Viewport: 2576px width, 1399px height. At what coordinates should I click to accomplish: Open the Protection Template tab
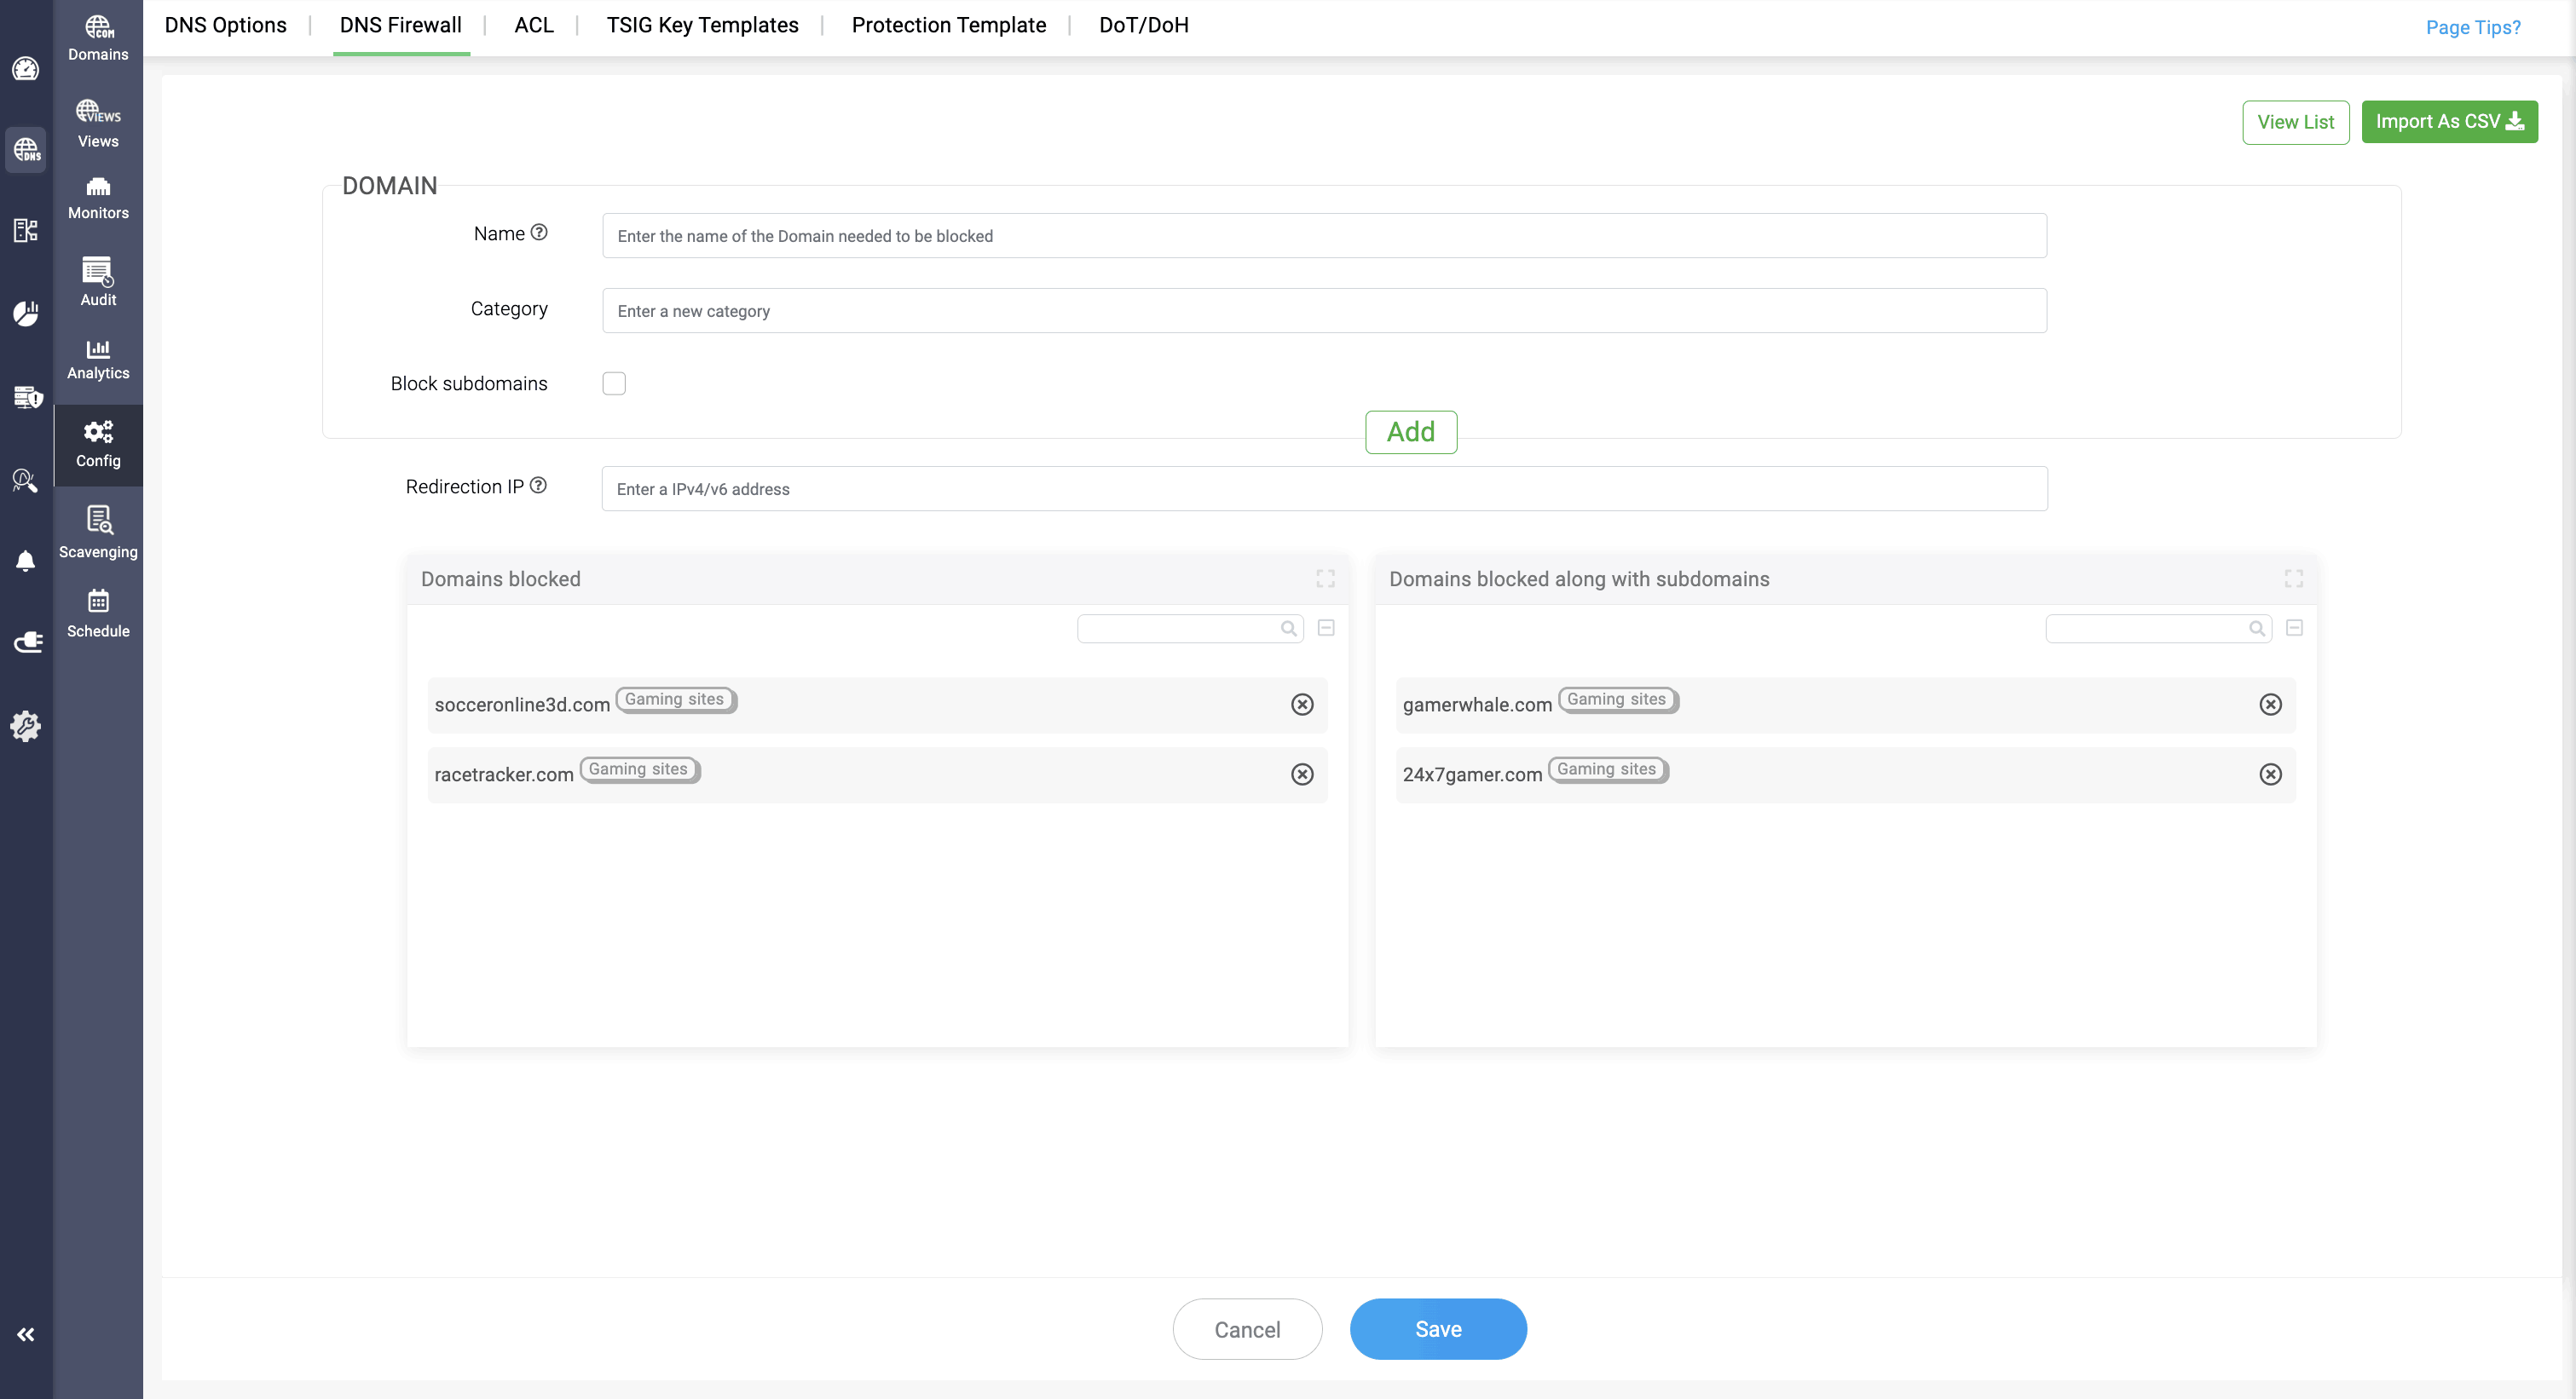(948, 25)
